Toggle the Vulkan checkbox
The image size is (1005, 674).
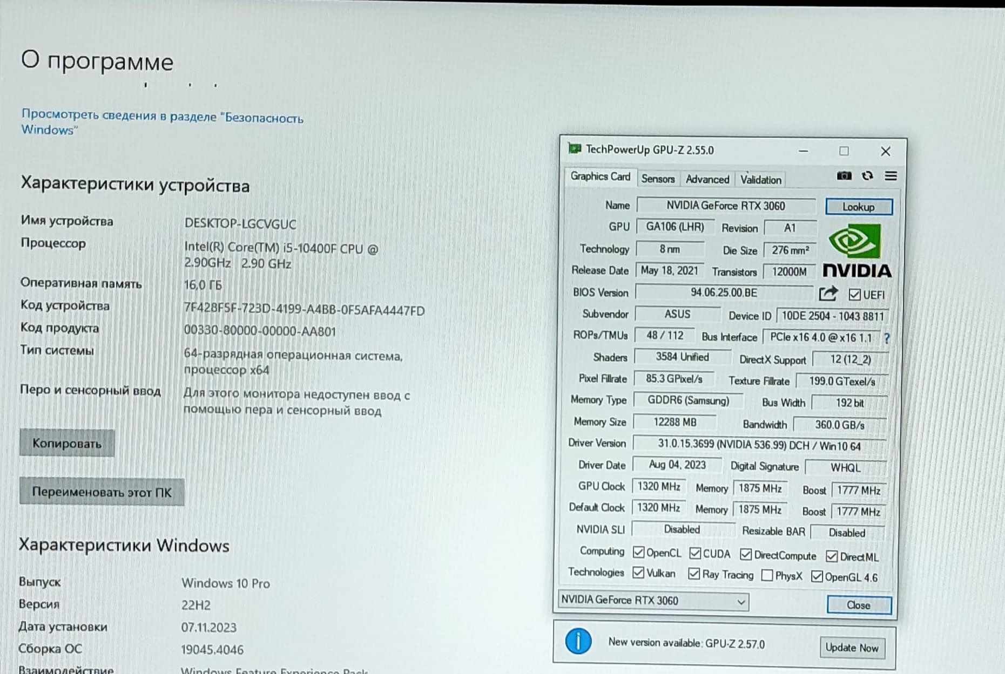[x=638, y=573]
